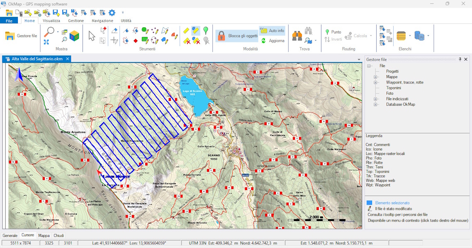Click the Chiudi bottom tab
This screenshot has height=248, width=472.
click(x=59, y=236)
